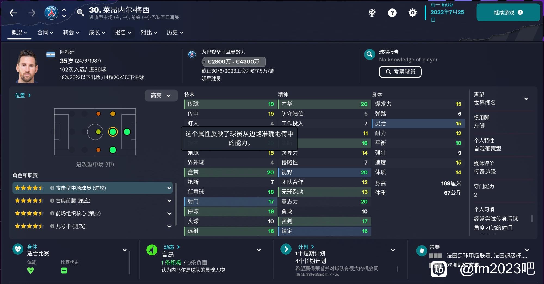Expand the 攻击型中场球员 (进攻) role row
The width and height of the screenshot is (544, 284).
[92, 188]
